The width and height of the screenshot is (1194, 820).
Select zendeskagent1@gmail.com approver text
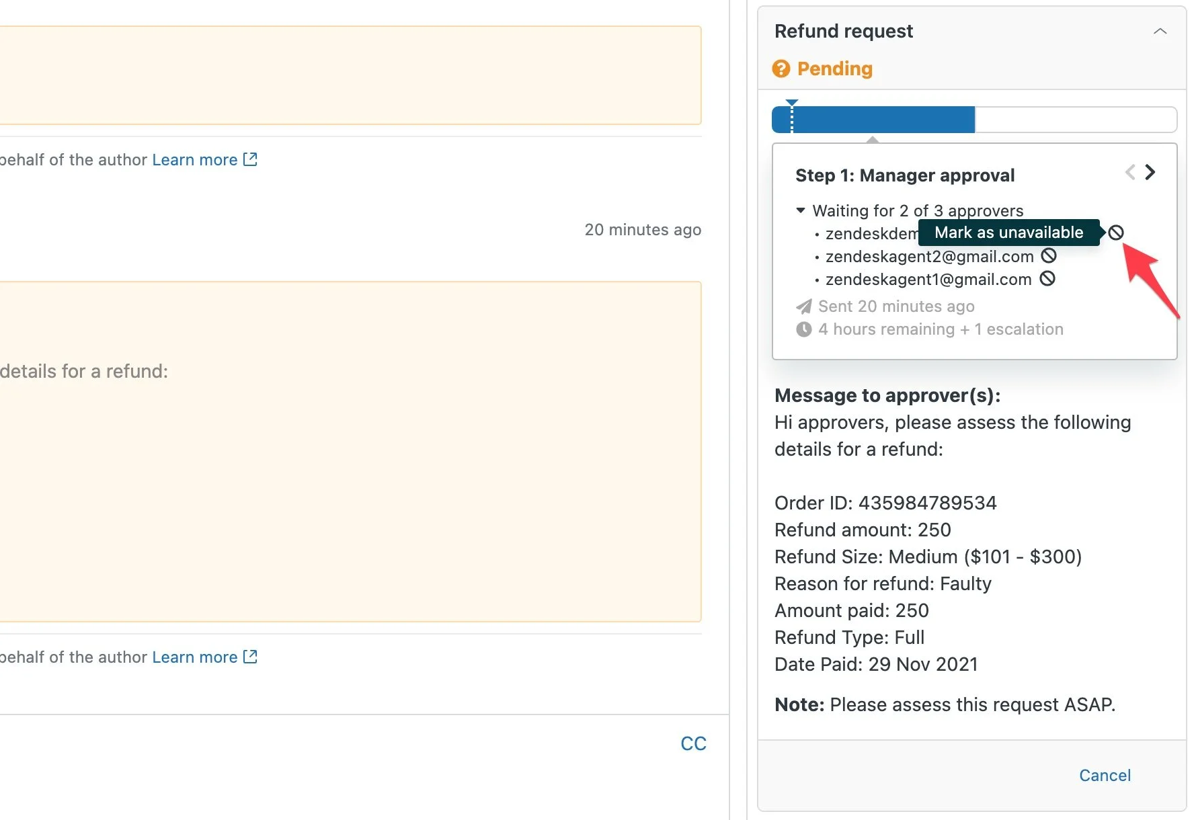pyautogui.click(x=928, y=279)
